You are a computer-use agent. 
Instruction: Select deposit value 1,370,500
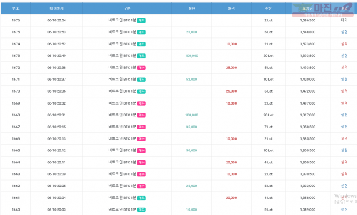[308, 174]
